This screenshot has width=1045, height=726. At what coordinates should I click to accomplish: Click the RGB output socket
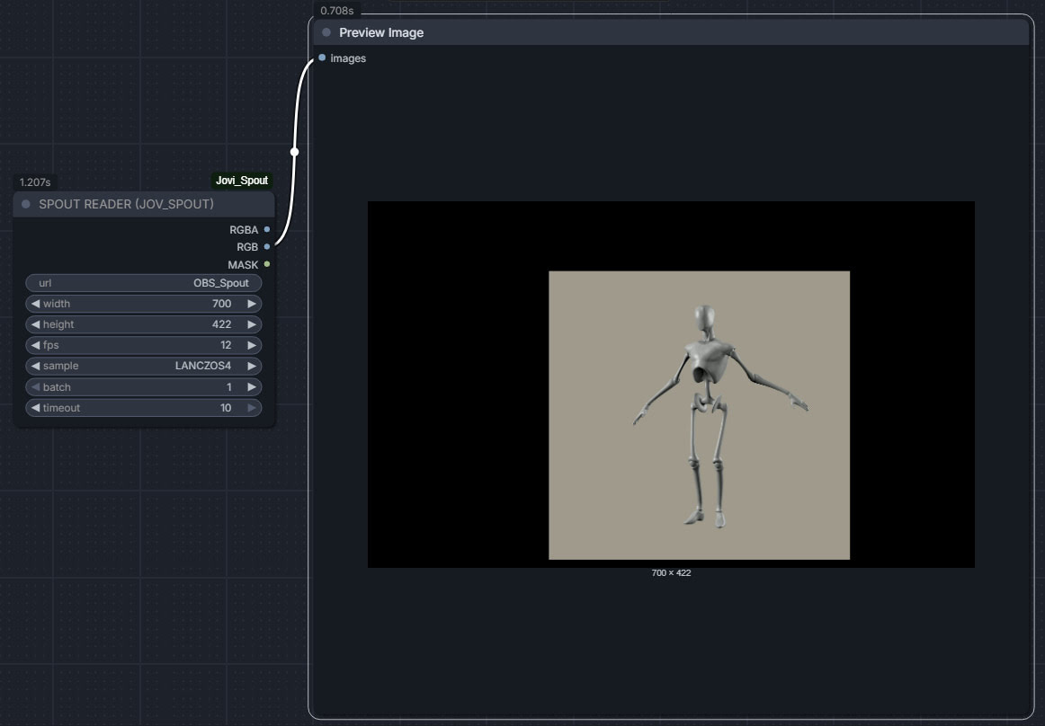tap(267, 247)
